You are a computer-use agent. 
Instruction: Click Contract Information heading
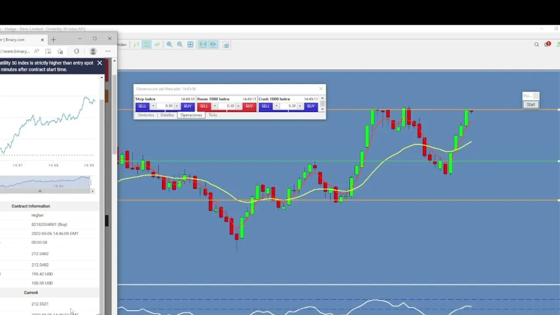pos(31,206)
